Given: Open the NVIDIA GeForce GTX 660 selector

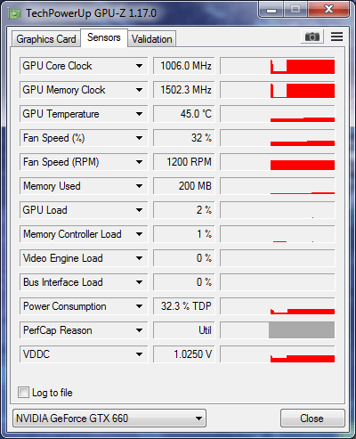Looking at the screenshot, I should point(109,418).
